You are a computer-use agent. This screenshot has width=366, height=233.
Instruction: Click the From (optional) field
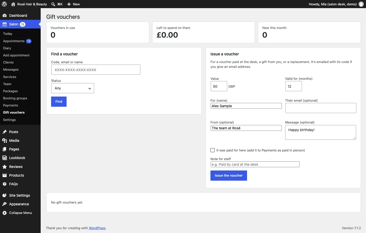click(x=246, y=128)
